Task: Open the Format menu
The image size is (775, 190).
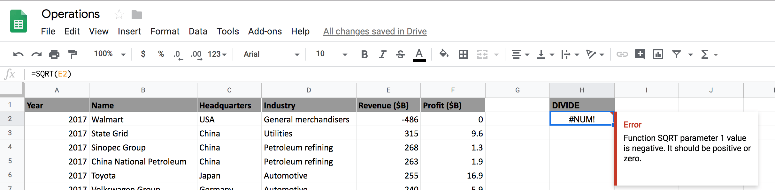Action: click(165, 31)
